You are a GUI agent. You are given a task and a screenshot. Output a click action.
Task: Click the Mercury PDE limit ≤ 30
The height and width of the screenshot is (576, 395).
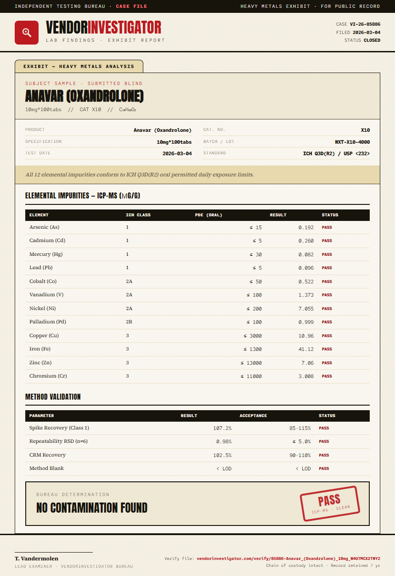pos(256,254)
